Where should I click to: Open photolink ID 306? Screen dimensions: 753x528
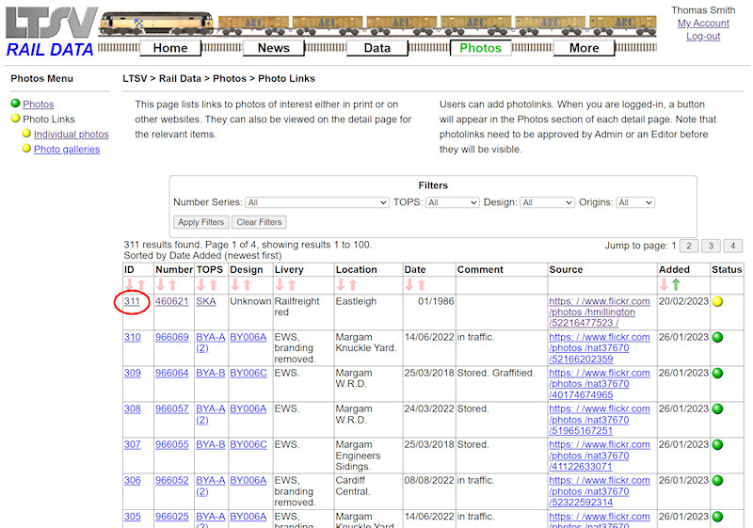coord(133,481)
